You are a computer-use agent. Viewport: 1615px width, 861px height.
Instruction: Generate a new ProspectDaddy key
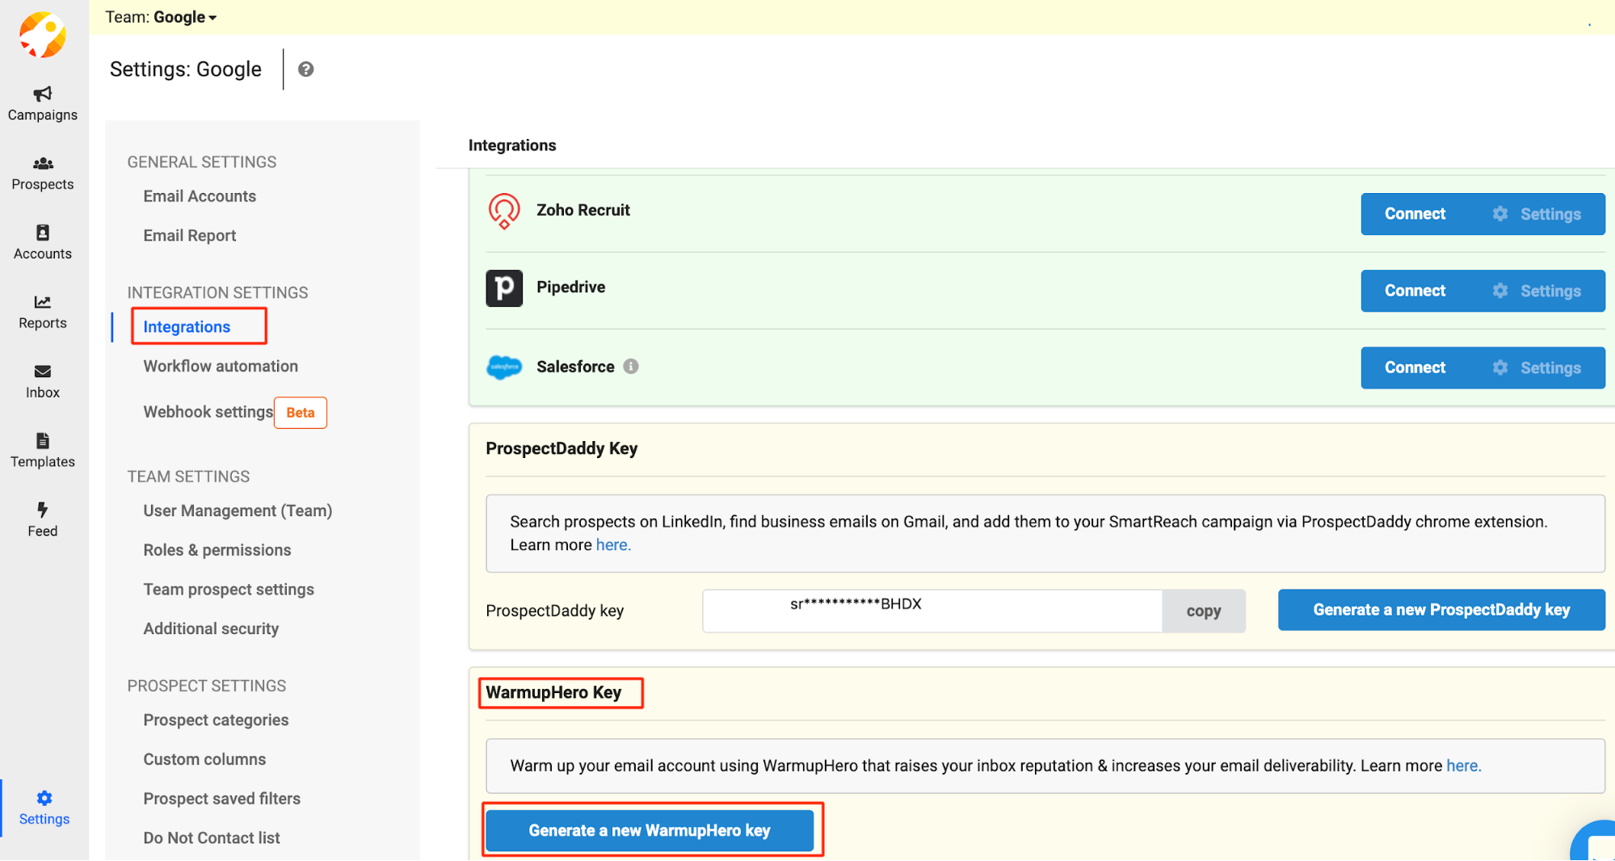point(1441,610)
